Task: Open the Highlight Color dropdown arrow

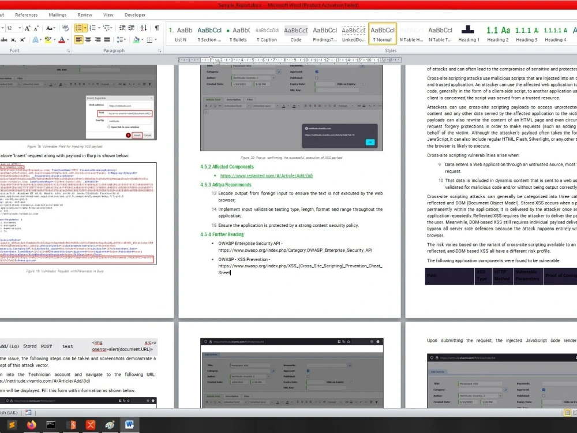Action: click(54, 39)
